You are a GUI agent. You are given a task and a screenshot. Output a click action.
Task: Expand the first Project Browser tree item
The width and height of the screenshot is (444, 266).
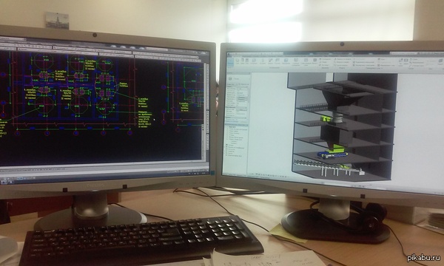coord(227,128)
